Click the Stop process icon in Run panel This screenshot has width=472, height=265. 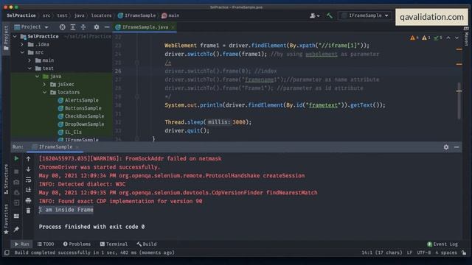tap(16, 172)
